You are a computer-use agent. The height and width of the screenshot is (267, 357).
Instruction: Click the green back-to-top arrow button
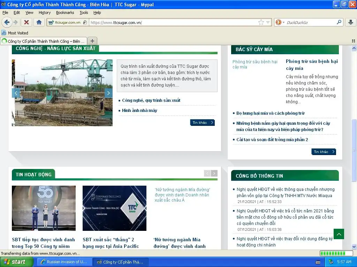click(x=339, y=234)
